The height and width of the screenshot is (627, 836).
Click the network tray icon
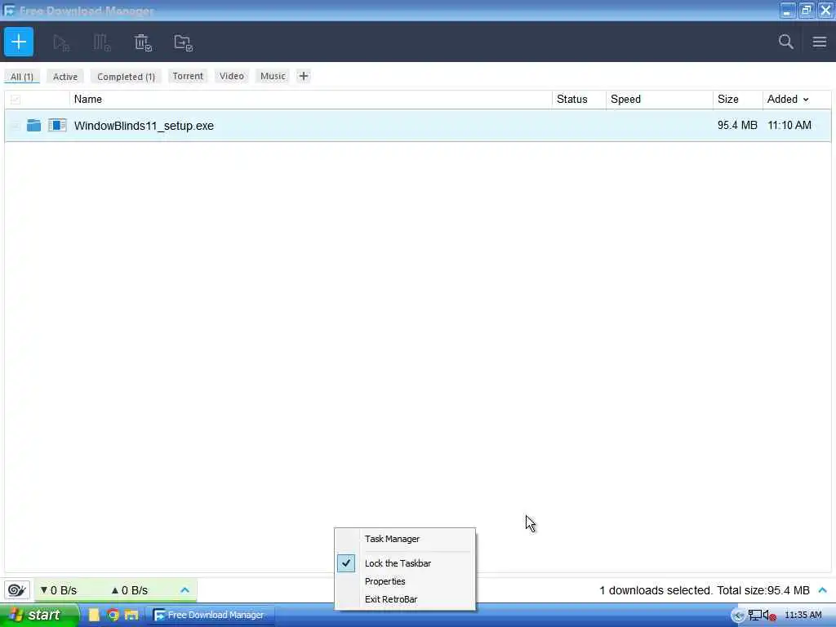(x=754, y=616)
